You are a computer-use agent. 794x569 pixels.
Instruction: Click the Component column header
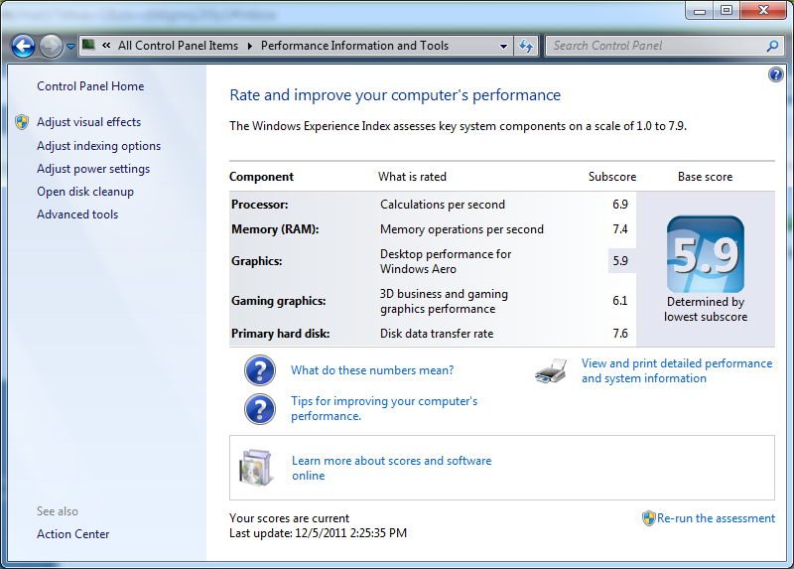pyautogui.click(x=261, y=177)
